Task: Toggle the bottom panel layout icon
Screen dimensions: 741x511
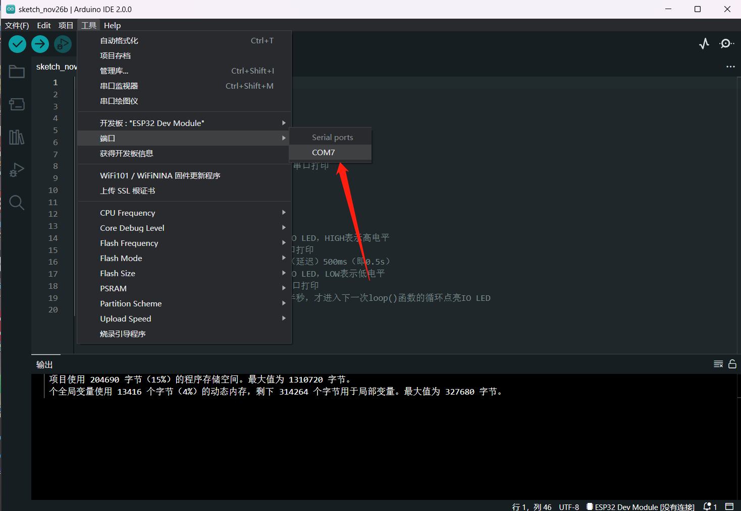Action: pyautogui.click(x=729, y=506)
